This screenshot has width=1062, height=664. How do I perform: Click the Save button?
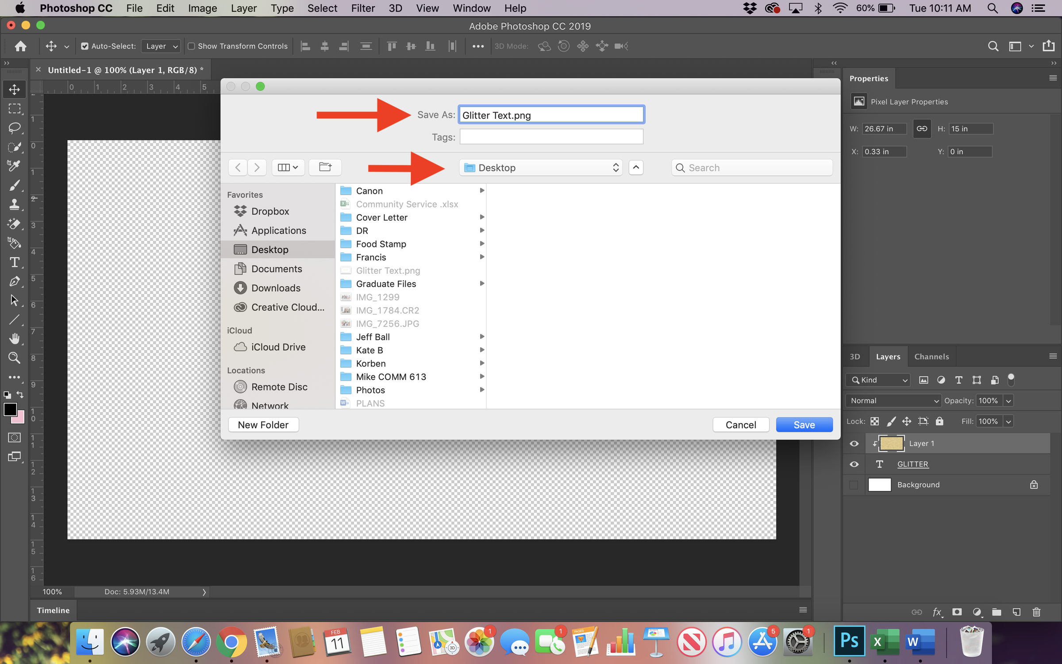point(804,425)
